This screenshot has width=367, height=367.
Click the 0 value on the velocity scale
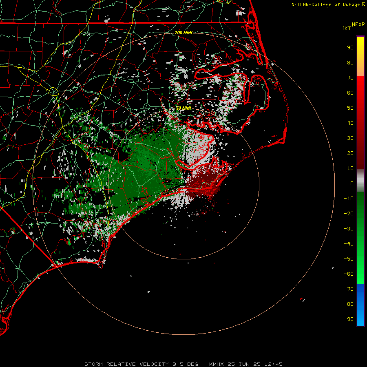pyautogui.click(x=352, y=183)
